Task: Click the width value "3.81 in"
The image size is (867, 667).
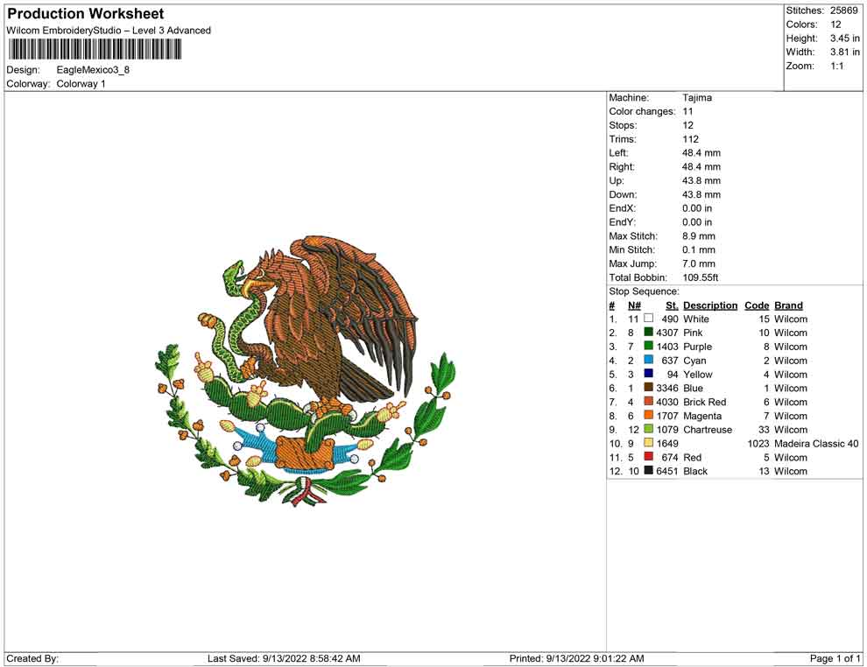Action: click(844, 52)
